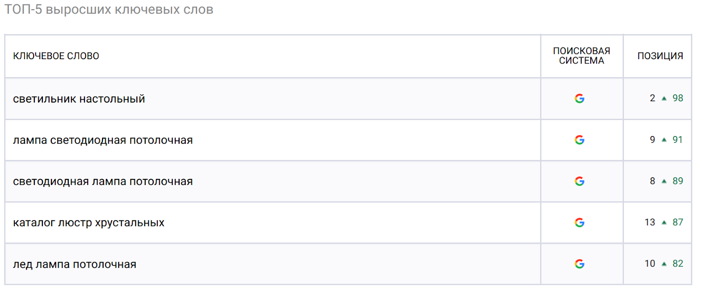Screen dimensions: 701x298
Task: Click green up arrow beside 91
Action: tap(664, 140)
